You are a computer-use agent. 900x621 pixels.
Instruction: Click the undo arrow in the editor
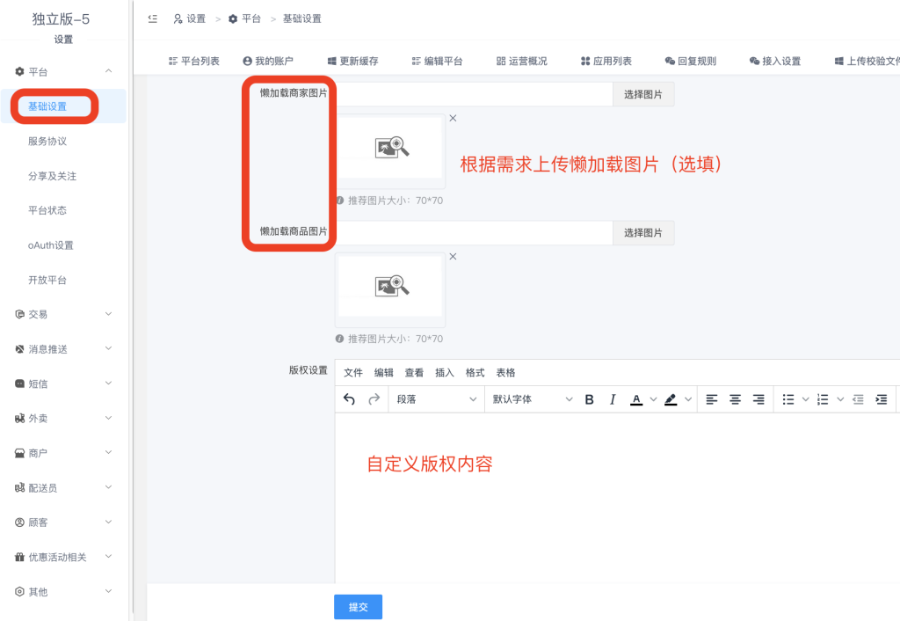point(349,399)
